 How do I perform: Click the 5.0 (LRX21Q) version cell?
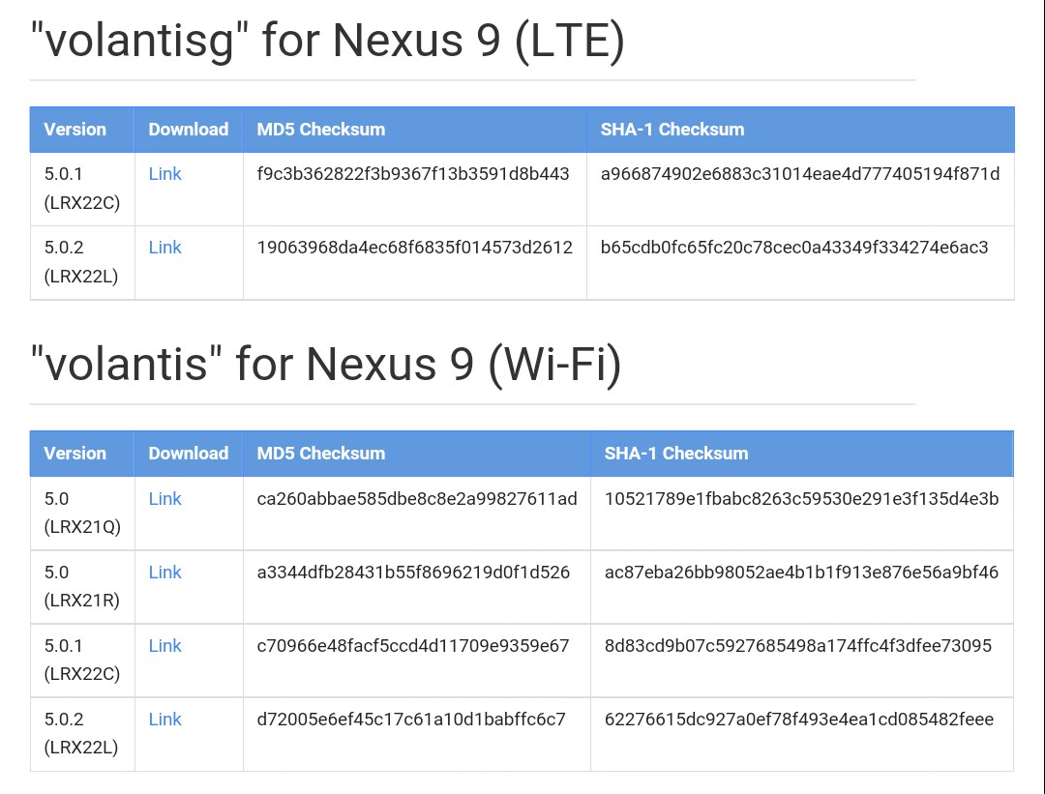[81, 513]
